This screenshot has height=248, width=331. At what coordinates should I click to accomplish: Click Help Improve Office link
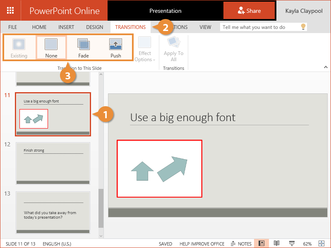click(x=202, y=244)
